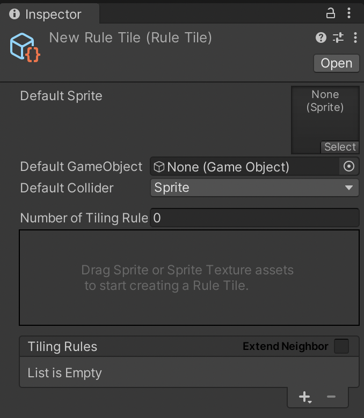
Task: Lock the Inspector panel
Action: [331, 13]
